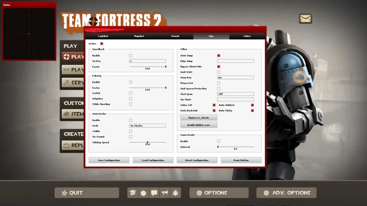The height and width of the screenshot is (206, 367).
Task: Toggle the Autostrafer Visible checkbox
Action: [130, 131]
